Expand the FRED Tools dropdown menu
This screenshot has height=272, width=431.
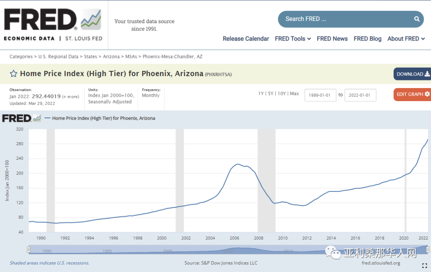(x=293, y=39)
